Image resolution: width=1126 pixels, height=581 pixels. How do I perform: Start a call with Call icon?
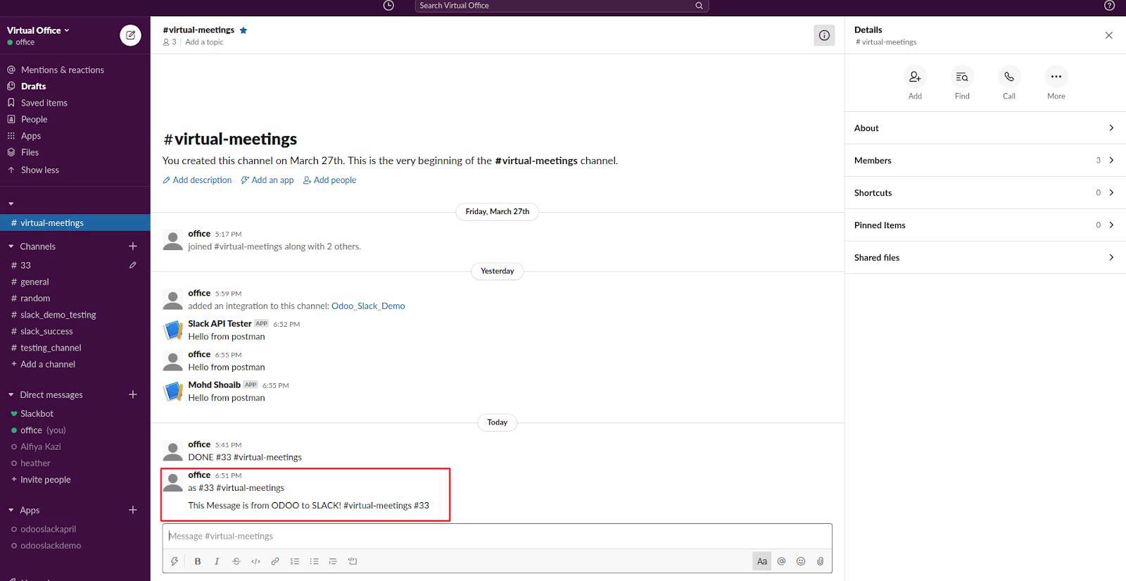coord(1009,77)
